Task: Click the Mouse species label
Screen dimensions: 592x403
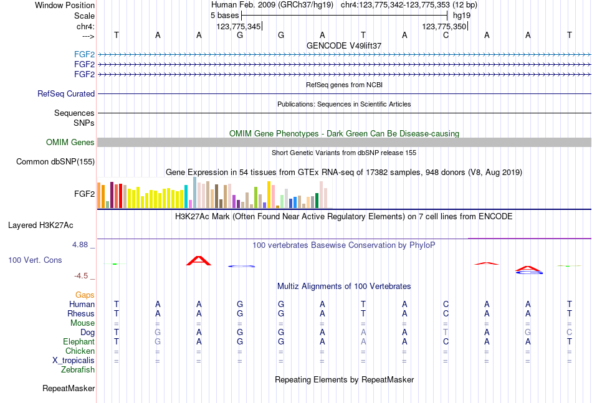Action: [82, 323]
